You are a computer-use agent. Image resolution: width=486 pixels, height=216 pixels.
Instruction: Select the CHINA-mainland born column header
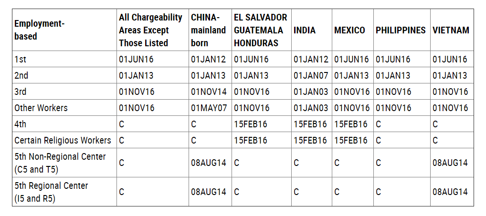coord(208,30)
